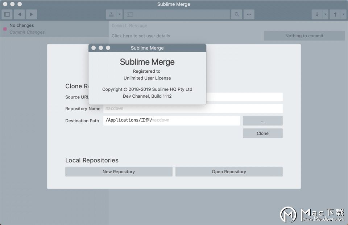
Task: Open the command palette bar in toolbar
Action: point(177,14)
